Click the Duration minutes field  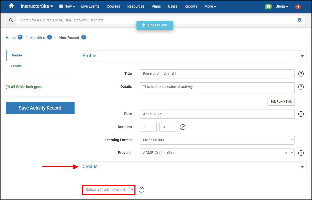[x=168, y=127]
